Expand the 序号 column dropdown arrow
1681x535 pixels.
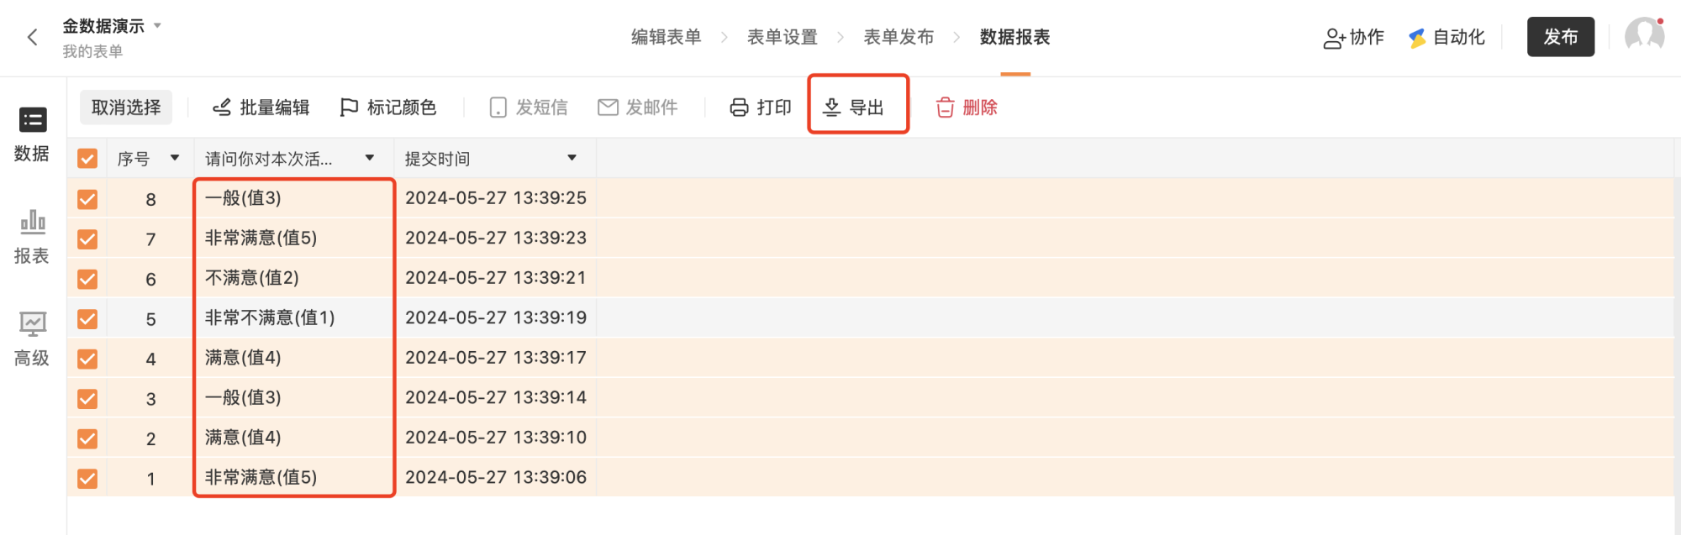point(175,158)
